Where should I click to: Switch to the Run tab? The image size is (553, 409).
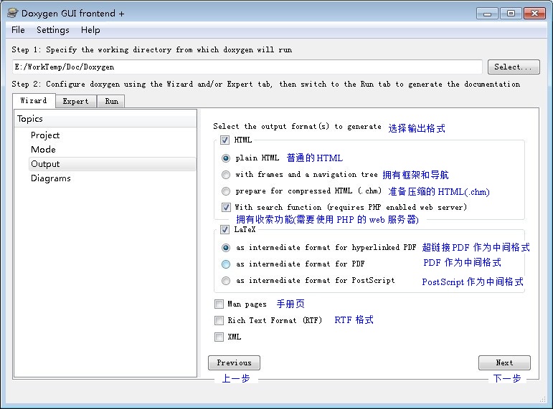(x=111, y=102)
